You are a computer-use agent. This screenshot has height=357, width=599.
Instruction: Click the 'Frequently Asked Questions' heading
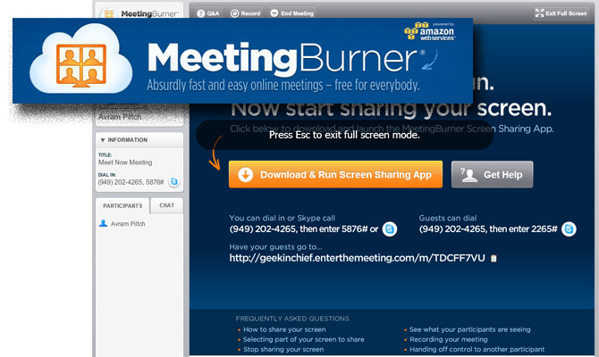[292, 319]
